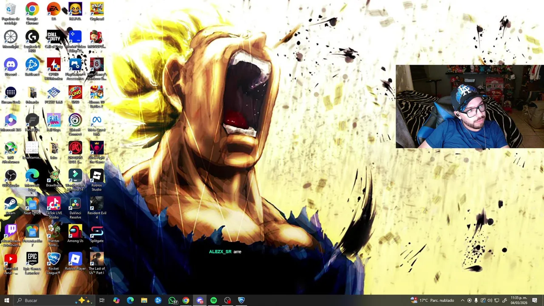This screenshot has height=306, width=544.
Task: Launch Tom Clancy's Rainbow Six shortcut
Action: click(x=97, y=69)
